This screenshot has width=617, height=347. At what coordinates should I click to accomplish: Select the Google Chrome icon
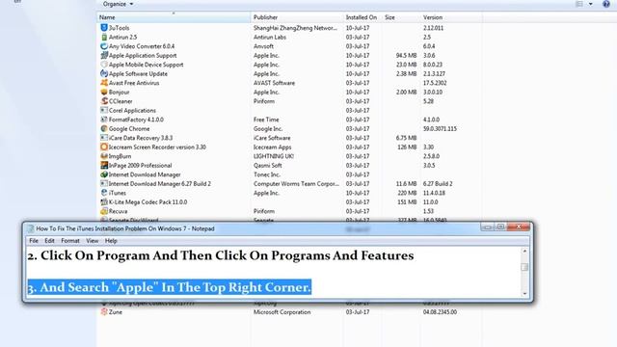(x=104, y=128)
